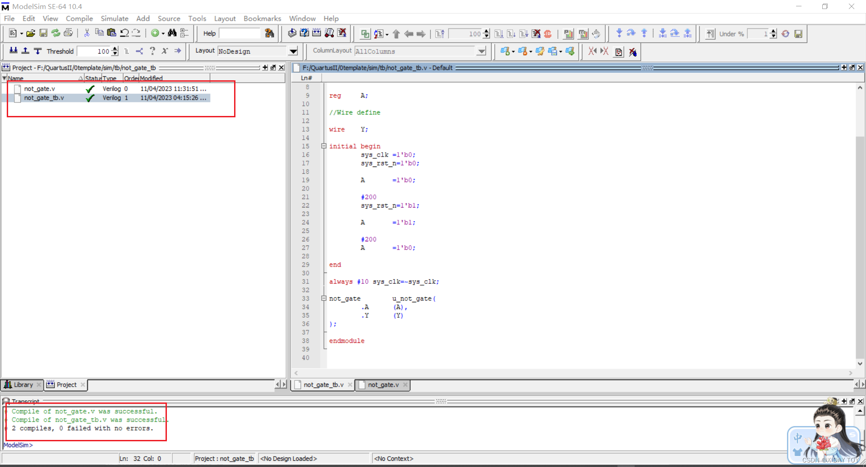866x467 pixels.
Task: Click the Paste clipboard icon
Action: pos(111,33)
